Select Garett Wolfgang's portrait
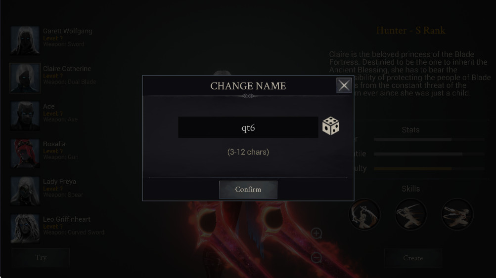Screen dimensions: 496x278 (x=25, y=40)
